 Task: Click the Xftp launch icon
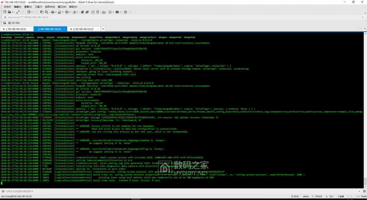[x=82, y=12]
